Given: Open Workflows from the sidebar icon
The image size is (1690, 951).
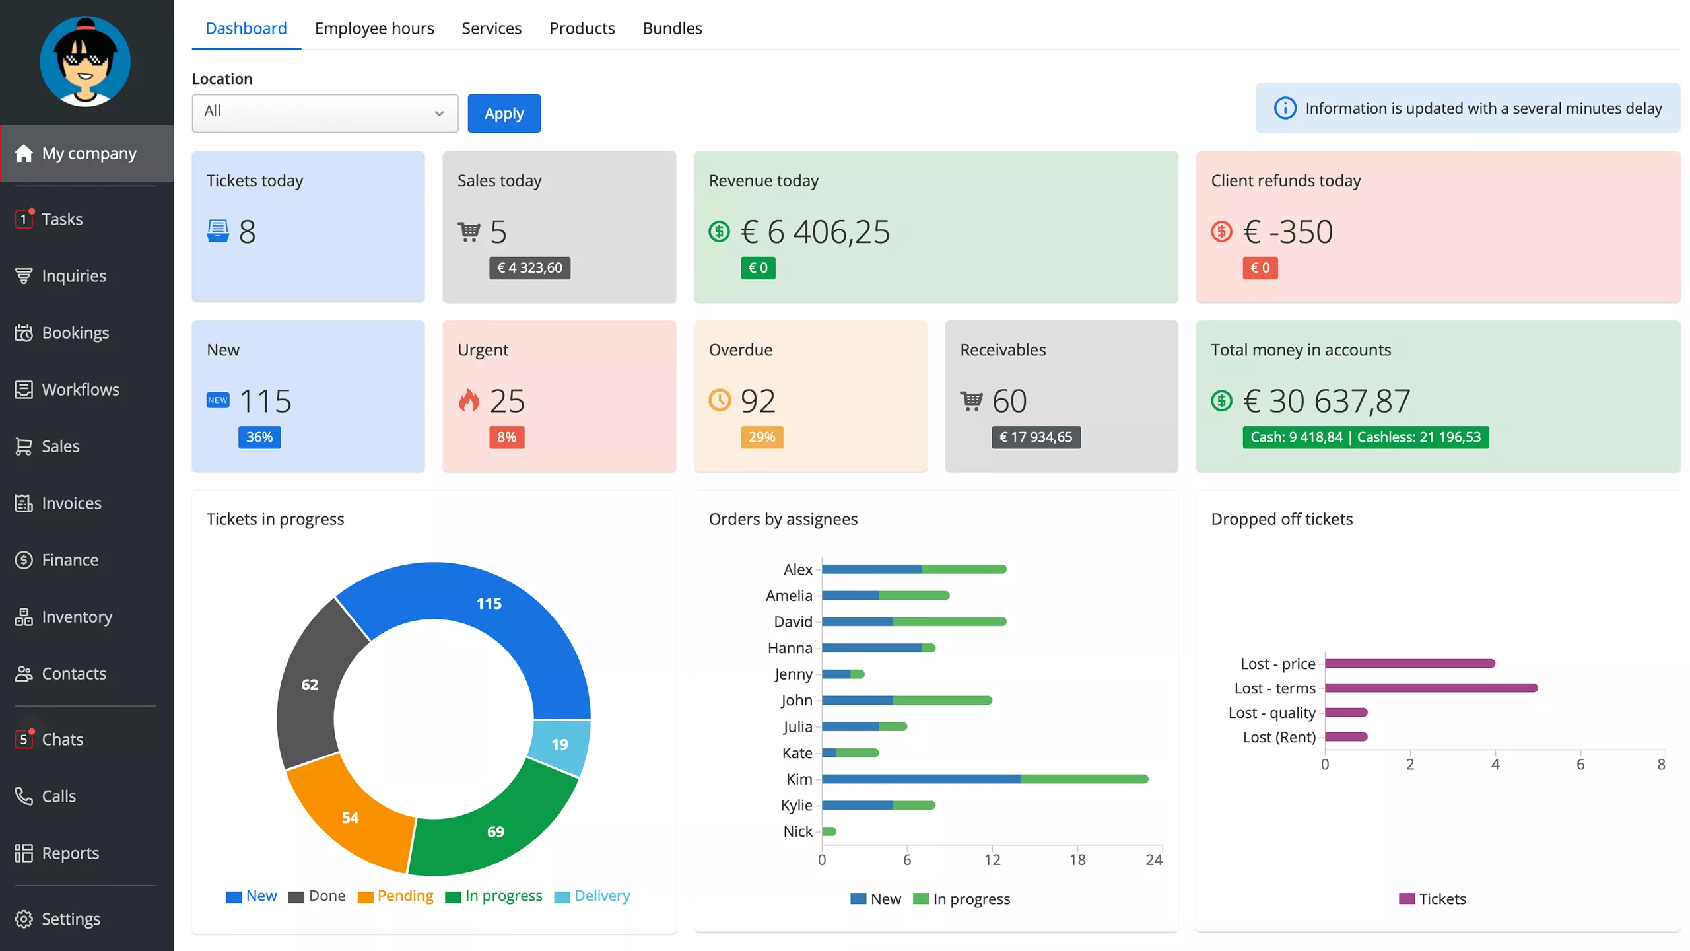Looking at the screenshot, I should pos(24,390).
